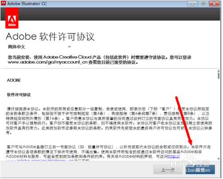The height and width of the screenshot is (179, 223).
Task: Click the 'Adobe 软件许可协议' heading
Action: click(x=50, y=36)
